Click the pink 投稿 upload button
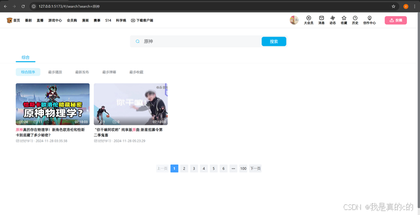 tap(396, 20)
